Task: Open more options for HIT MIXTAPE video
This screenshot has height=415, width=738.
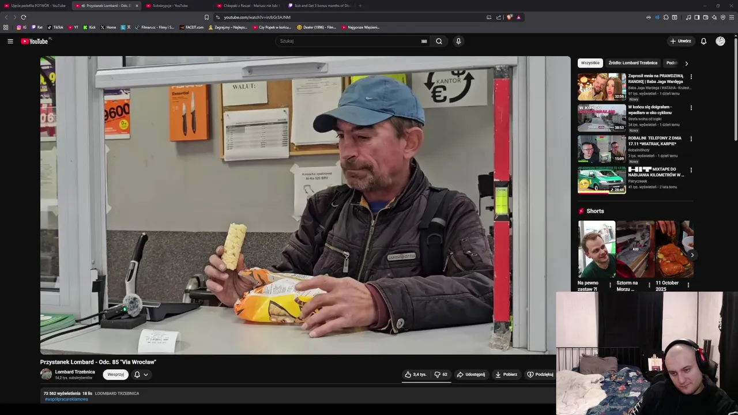Action: coord(691,170)
